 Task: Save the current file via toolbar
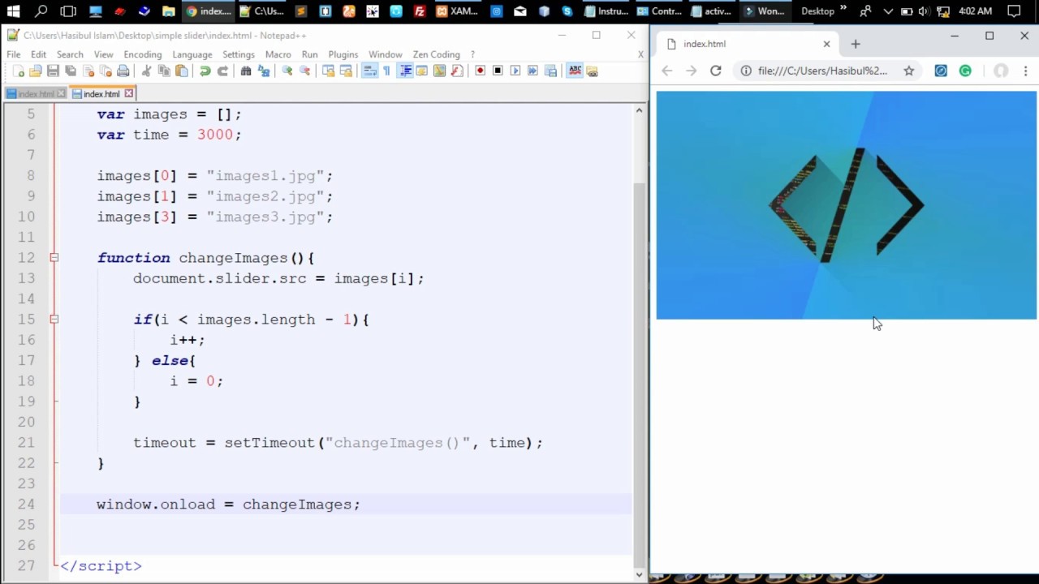coord(53,71)
